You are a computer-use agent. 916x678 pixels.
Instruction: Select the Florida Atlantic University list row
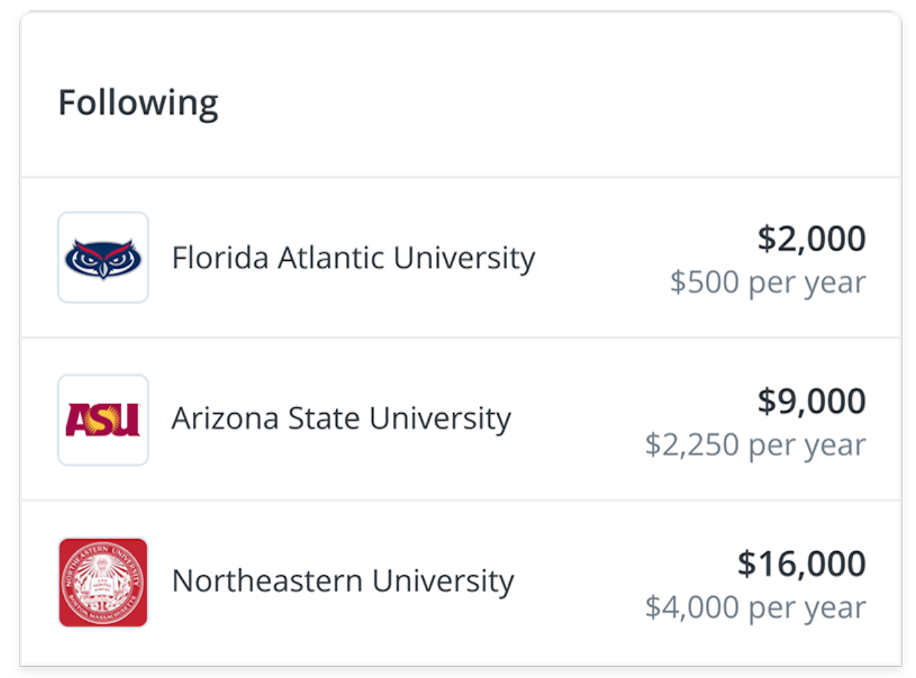461,258
